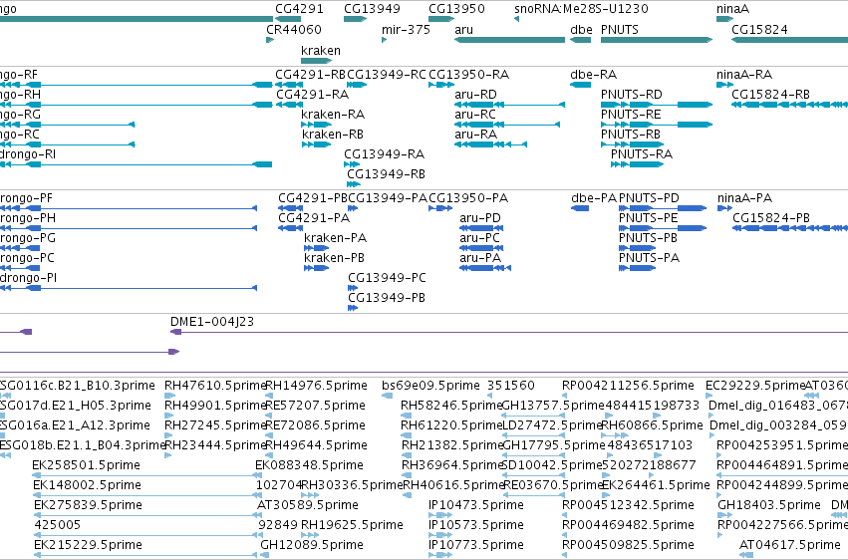Click protein CG4291-PB label
Screen dimensions: 848x560
(x=313, y=198)
